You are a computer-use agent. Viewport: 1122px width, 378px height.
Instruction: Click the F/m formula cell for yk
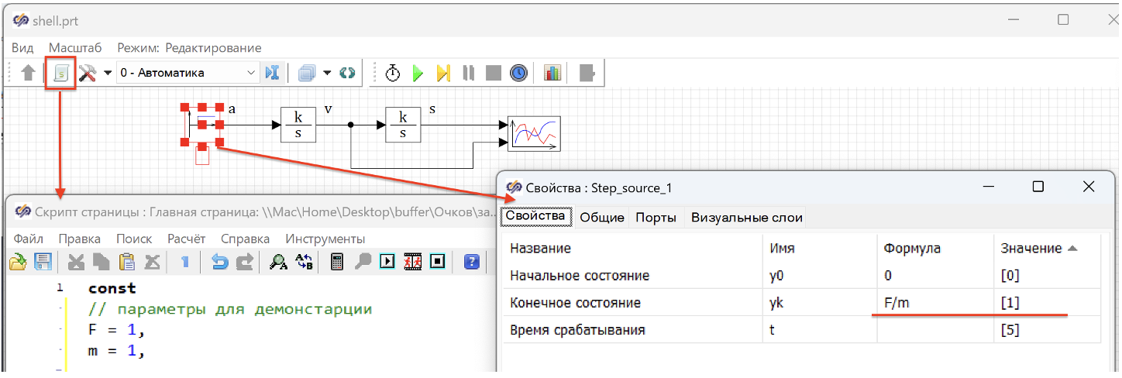[934, 303]
